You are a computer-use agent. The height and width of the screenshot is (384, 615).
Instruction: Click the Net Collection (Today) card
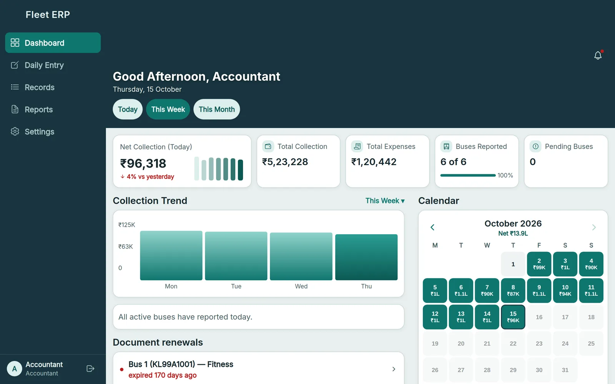point(182,161)
